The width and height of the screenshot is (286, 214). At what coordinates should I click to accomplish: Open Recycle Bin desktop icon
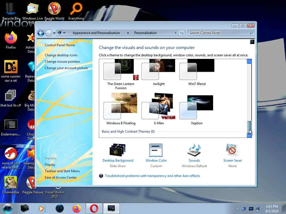pyautogui.click(x=11, y=11)
